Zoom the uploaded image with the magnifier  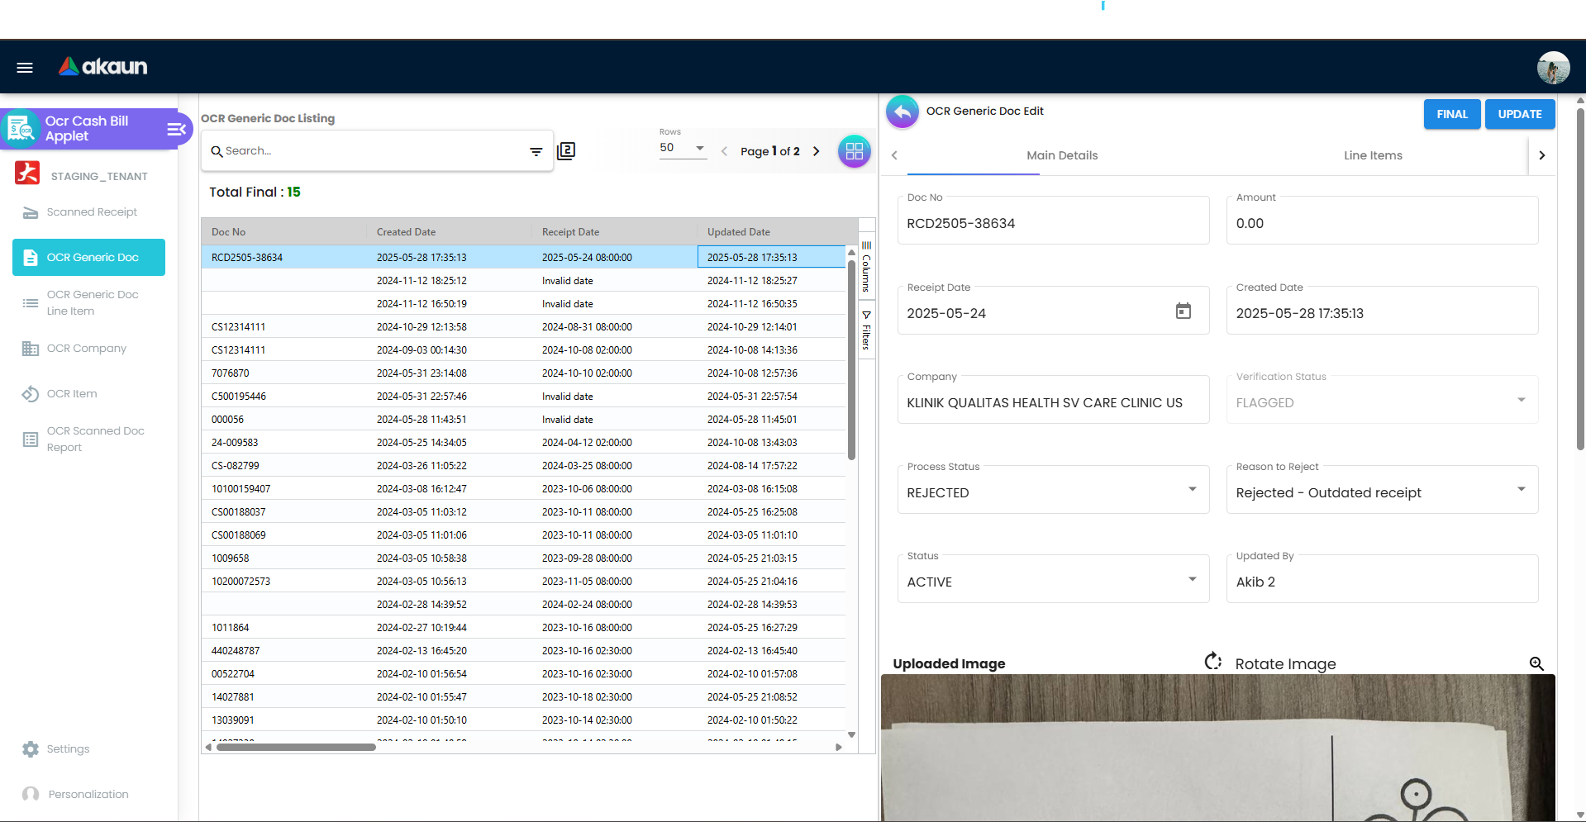point(1536,664)
